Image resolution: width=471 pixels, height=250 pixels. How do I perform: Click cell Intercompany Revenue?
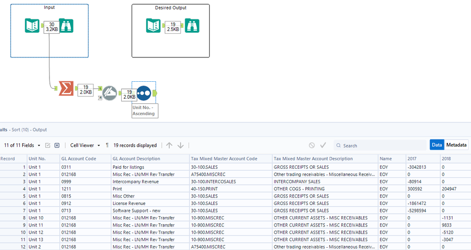pos(150,181)
